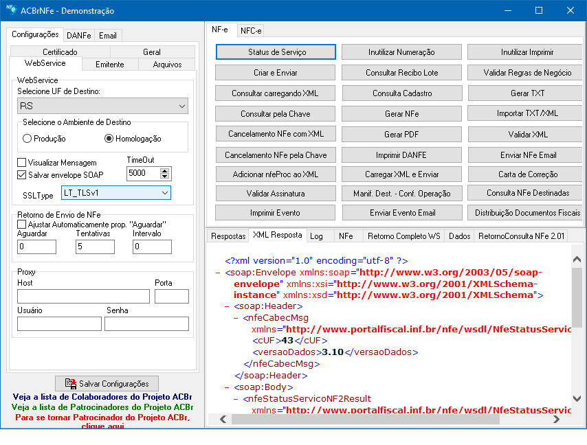587x445 pixels.
Task: Click the Proxy Host input field
Action: point(83,296)
